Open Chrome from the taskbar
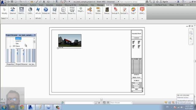Image resolution: width=196 pixels, height=110 pixels. point(22,107)
